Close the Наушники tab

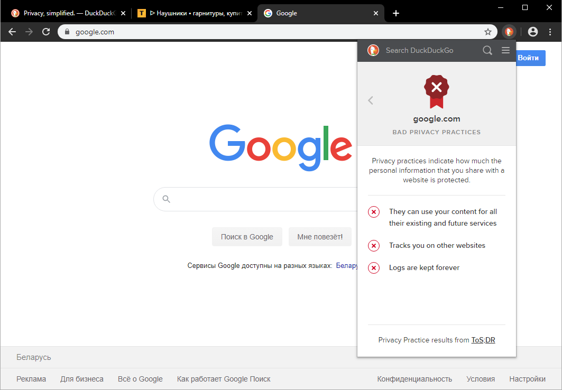click(x=250, y=13)
